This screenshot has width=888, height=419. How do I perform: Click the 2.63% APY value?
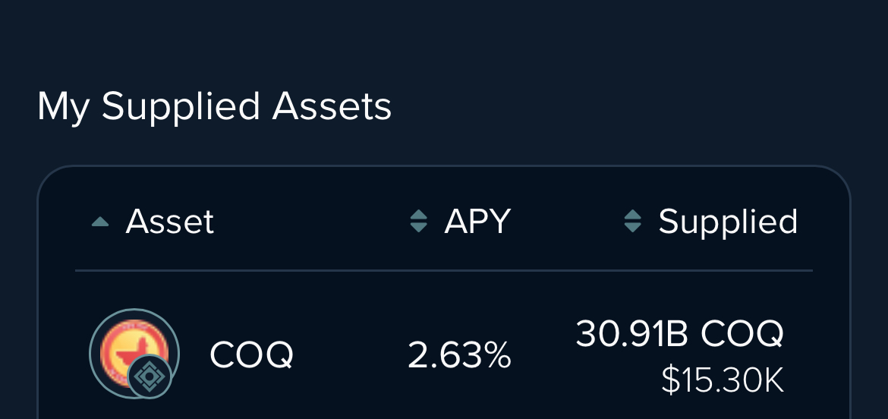click(x=459, y=355)
